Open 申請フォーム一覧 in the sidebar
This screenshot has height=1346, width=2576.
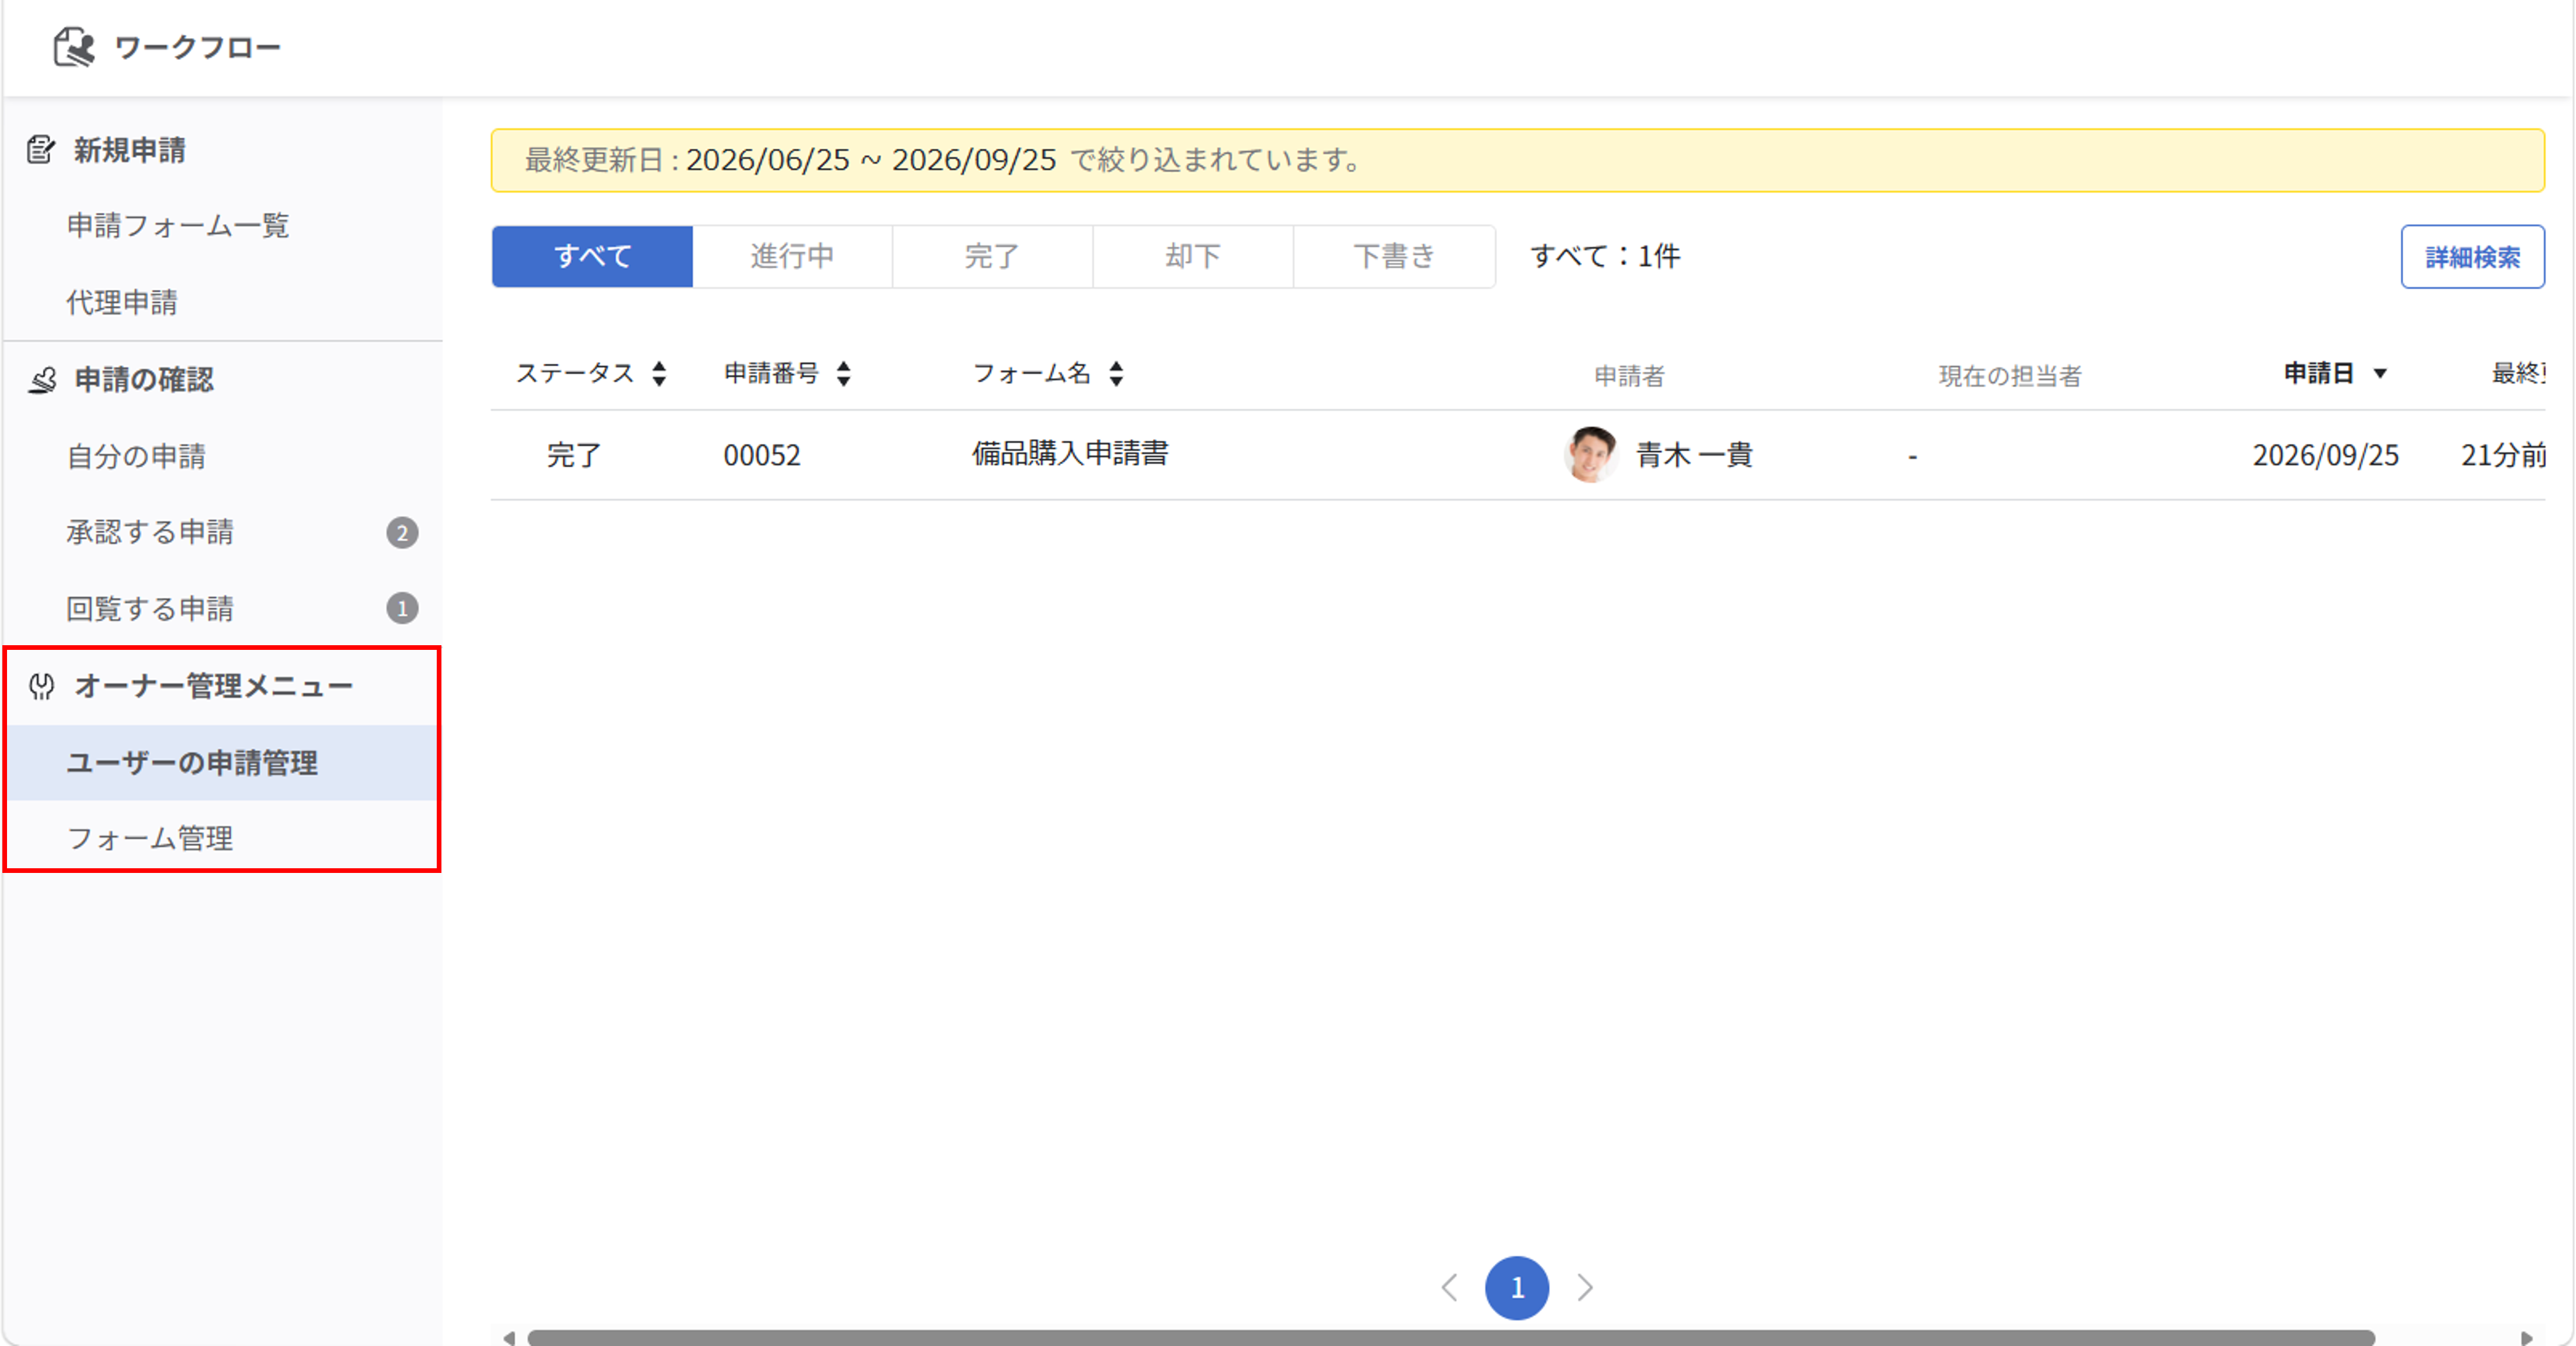(178, 226)
